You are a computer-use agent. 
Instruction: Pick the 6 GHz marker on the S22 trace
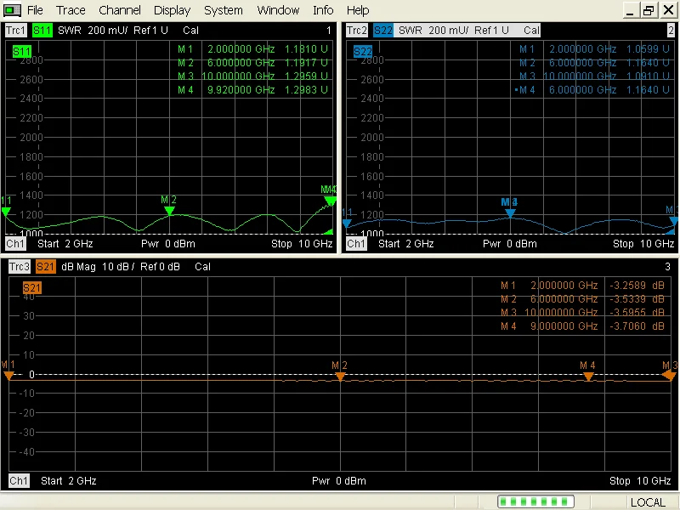point(510,213)
